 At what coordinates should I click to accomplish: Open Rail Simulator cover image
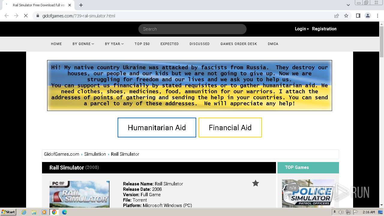tap(79, 194)
